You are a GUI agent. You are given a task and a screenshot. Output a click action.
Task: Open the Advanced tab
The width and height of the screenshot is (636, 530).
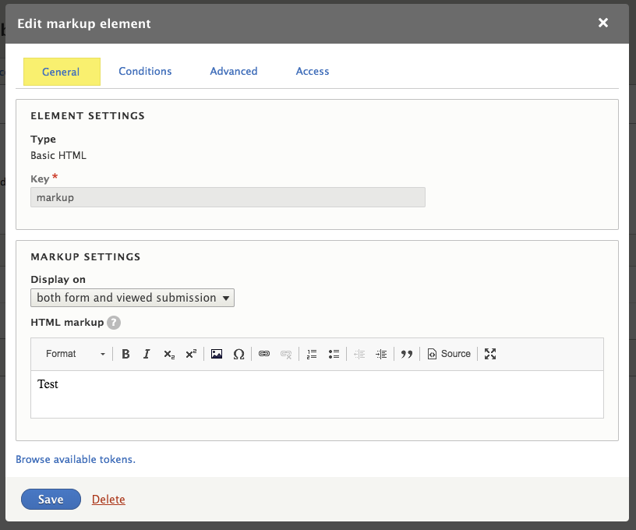pyautogui.click(x=233, y=71)
